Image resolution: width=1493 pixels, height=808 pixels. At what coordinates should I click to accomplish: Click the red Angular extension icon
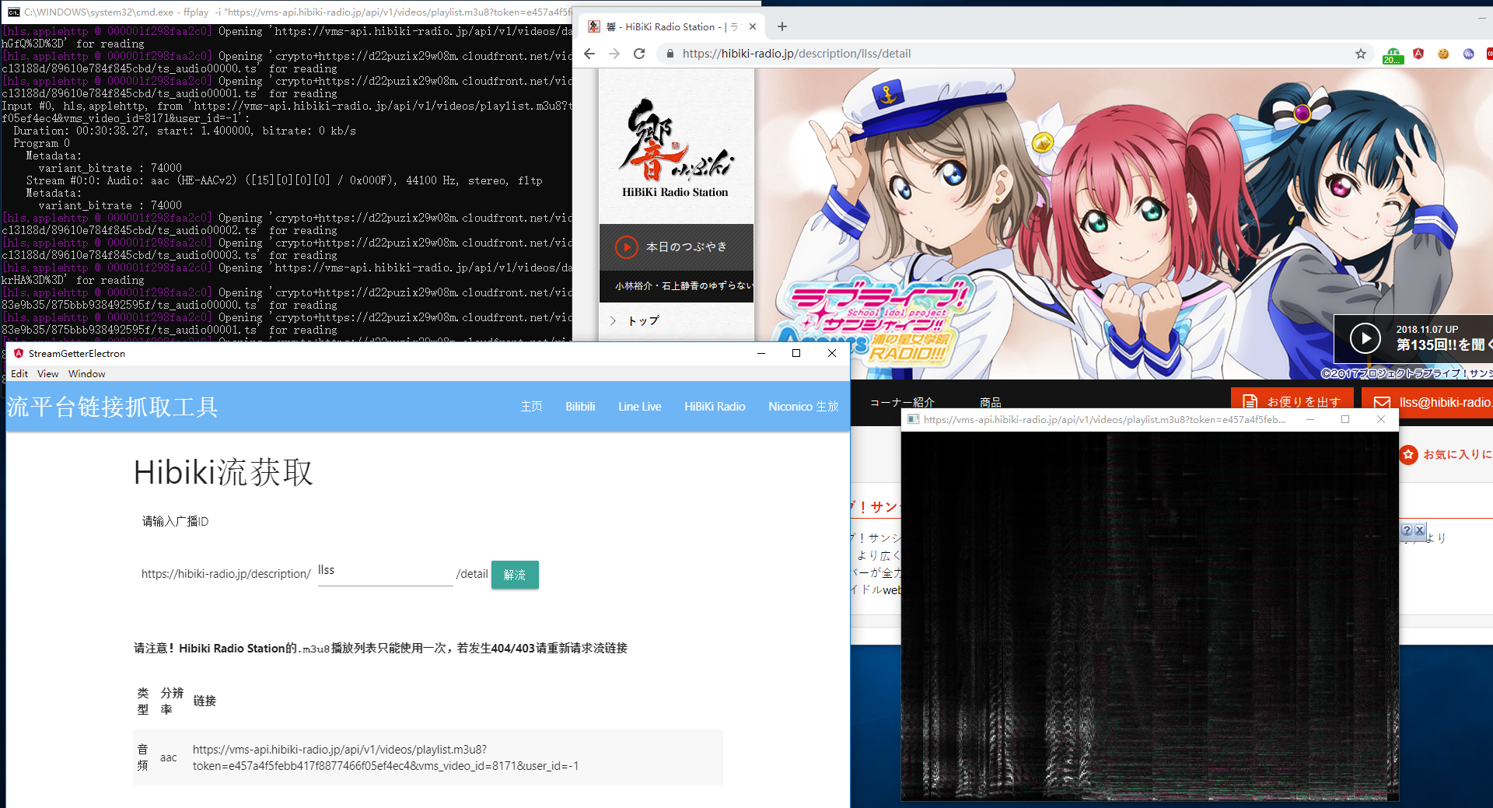coord(1418,54)
